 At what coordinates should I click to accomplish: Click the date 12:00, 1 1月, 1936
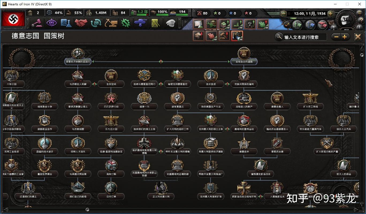[310, 13]
